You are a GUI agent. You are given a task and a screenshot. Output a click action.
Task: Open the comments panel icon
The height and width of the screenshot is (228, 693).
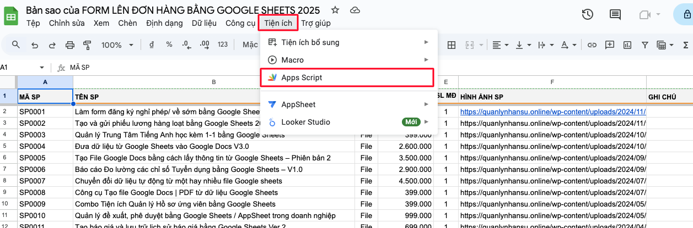pyautogui.click(x=615, y=15)
